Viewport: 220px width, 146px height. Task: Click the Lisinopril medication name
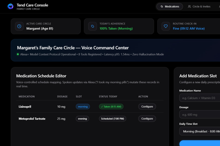coord(25,107)
